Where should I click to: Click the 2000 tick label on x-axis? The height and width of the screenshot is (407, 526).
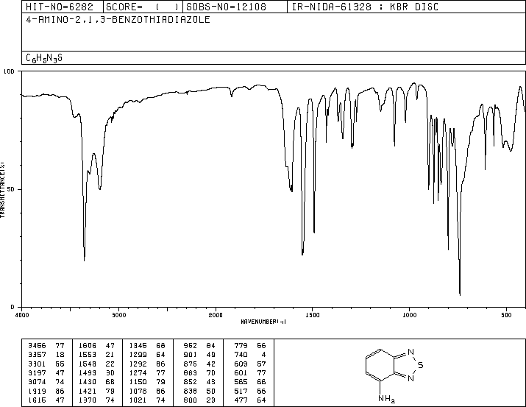pos(216,315)
